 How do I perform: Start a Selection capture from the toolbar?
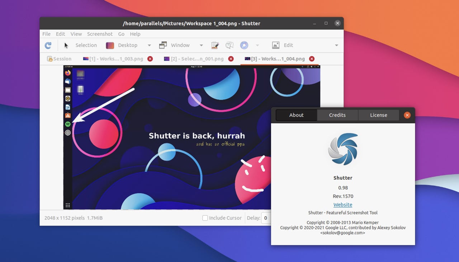(x=80, y=45)
